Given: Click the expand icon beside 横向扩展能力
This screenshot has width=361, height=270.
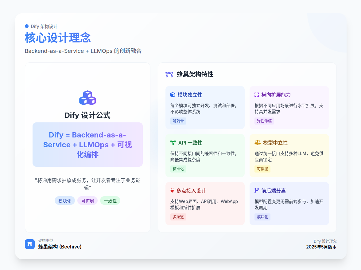Looking at the screenshot, I should 257,95.
